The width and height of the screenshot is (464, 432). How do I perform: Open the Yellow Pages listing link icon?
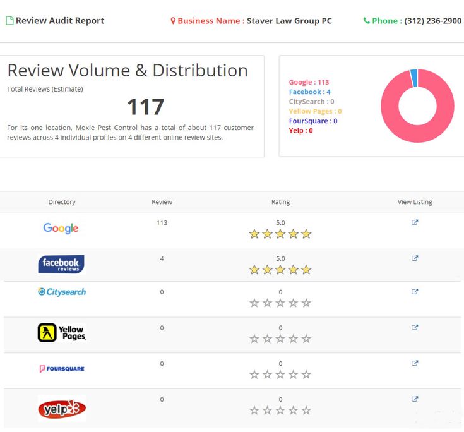point(415,328)
